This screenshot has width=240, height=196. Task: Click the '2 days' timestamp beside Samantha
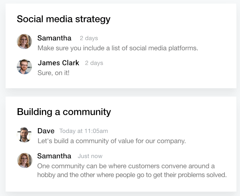pyautogui.click(x=89, y=38)
